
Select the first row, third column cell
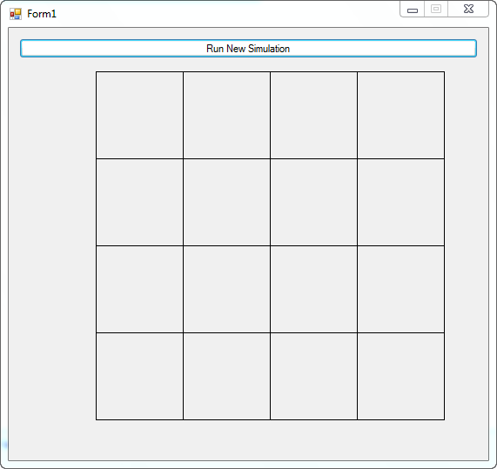pos(314,116)
